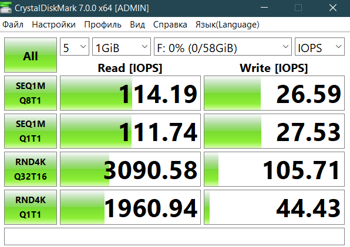Click the CrystalDiskMark app icon in title bar
The image size is (350, 247).
pyautogui.click(x=6, y=8)
